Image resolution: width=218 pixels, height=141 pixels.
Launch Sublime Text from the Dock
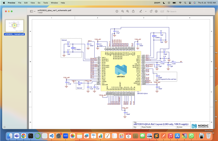(x=156, y=136)
